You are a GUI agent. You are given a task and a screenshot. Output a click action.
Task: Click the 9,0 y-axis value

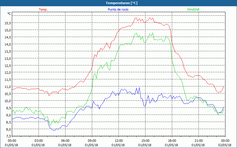pos(9,115)
